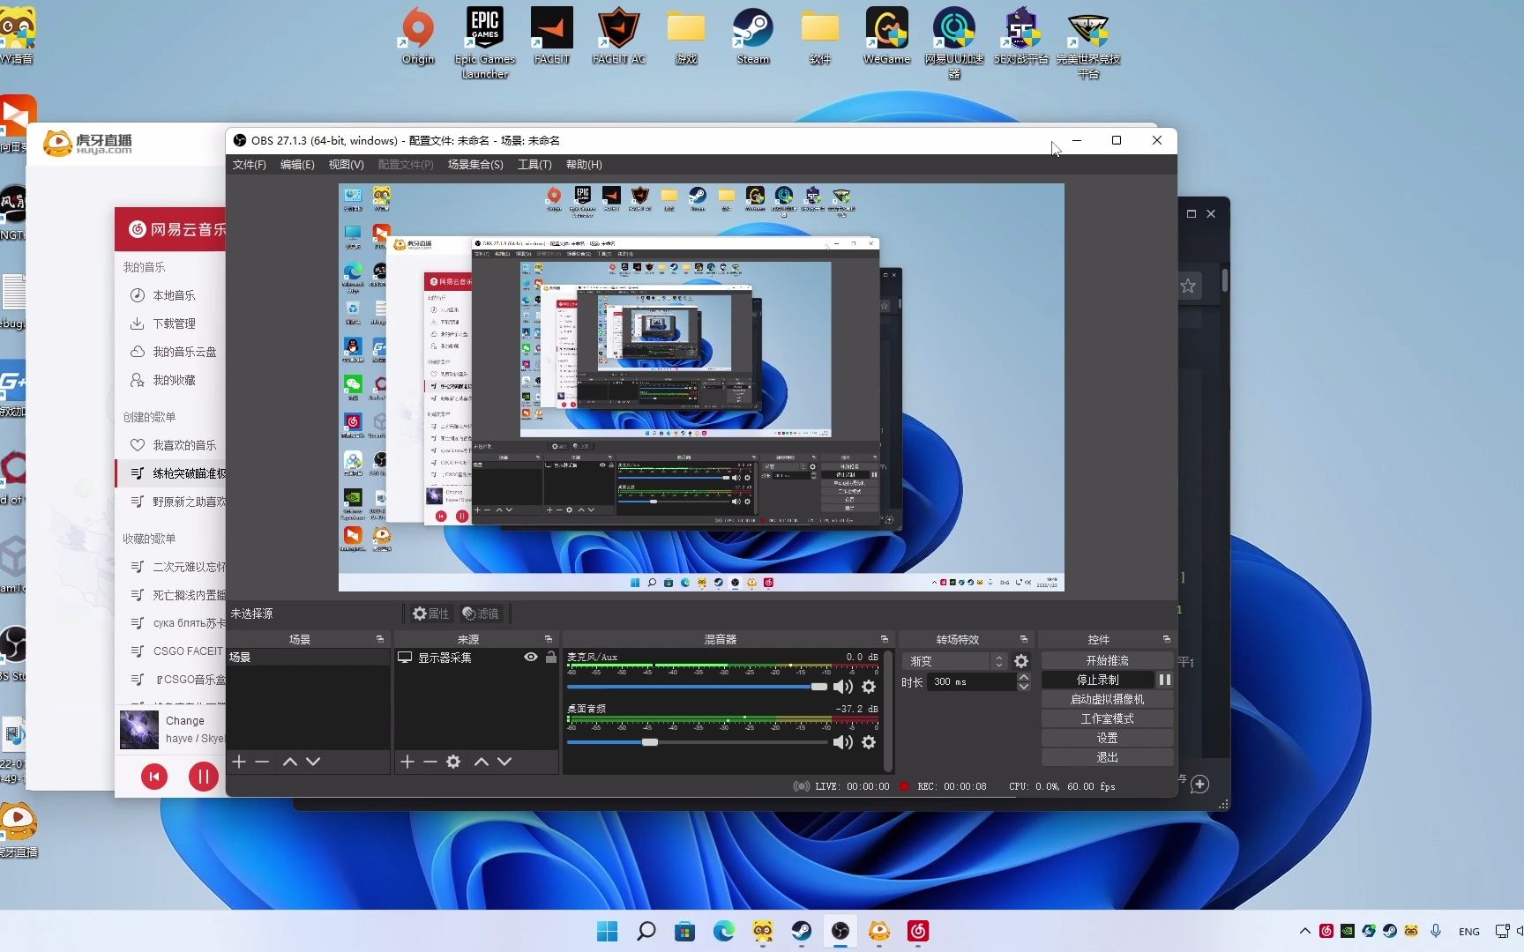Image resolution: width=1524 pixels, height=952 pixels.
Task: Open settings gear for 桌面音频 channel
Action: click(869, 742)
